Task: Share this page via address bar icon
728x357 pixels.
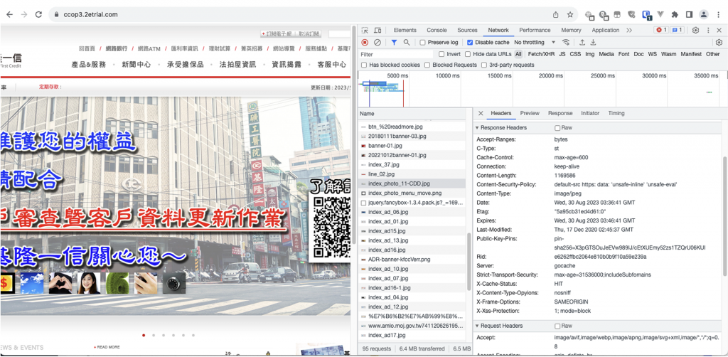Action: pyautogui.click(x=556, y=14)
